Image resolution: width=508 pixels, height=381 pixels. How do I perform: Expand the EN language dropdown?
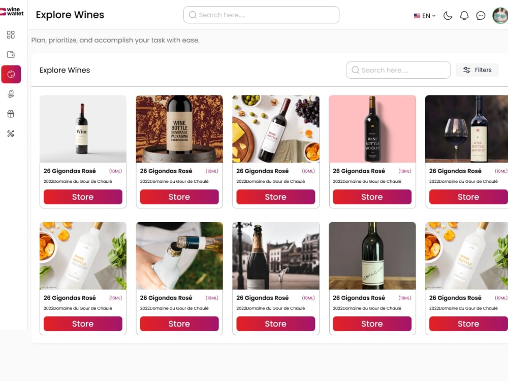click(x=425, y=16)
